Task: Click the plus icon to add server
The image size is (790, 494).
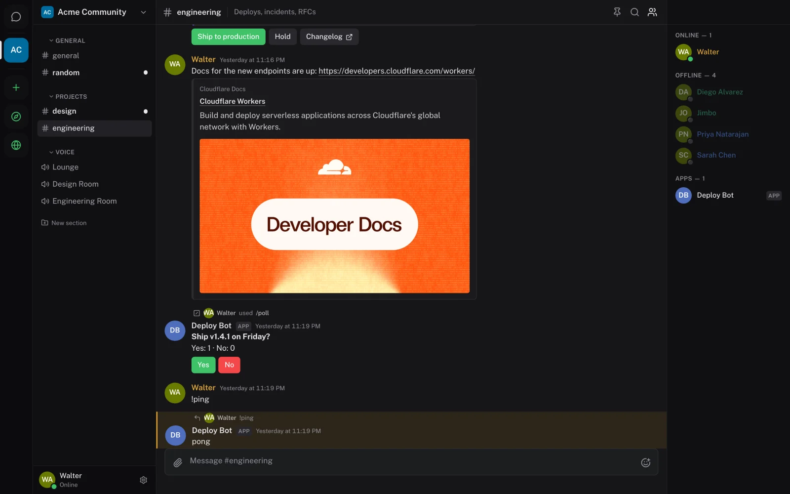Action: click(16, 87)
